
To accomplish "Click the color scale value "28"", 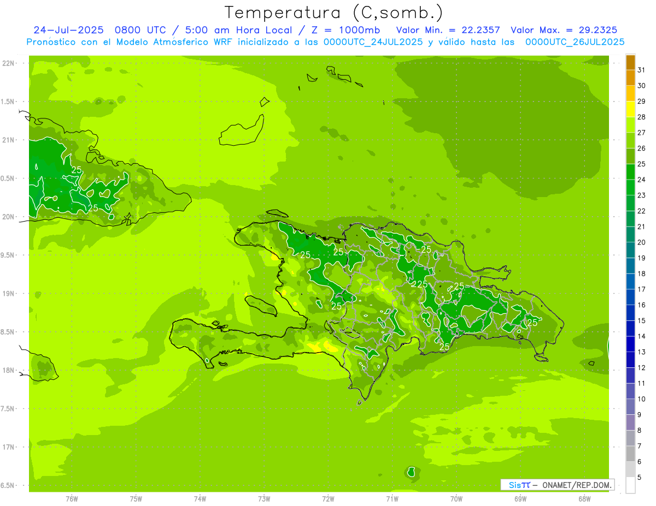I will (642, 117).
